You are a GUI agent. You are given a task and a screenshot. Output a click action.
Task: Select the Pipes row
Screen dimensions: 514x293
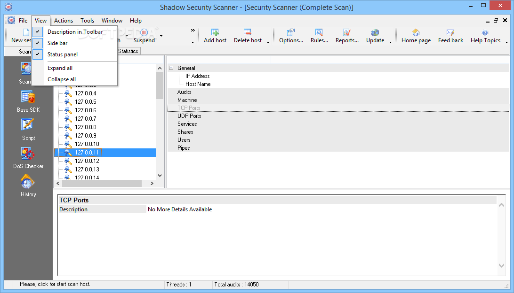coord(338,148)
